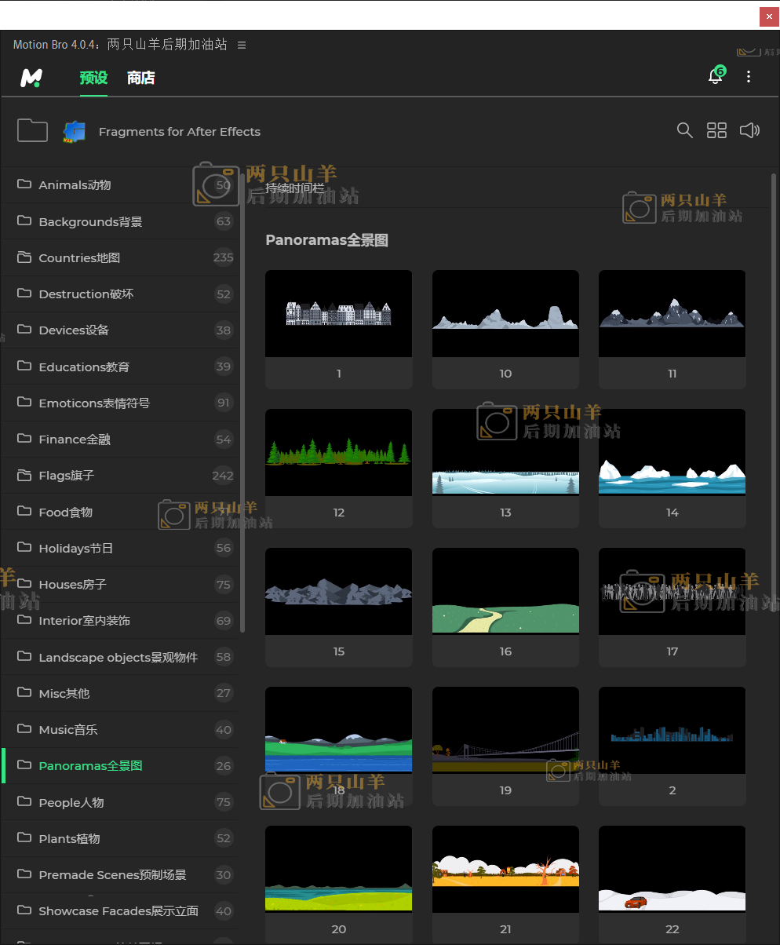Open the notifications bell icon
The image size is (780, 945).
pos(715,76)
